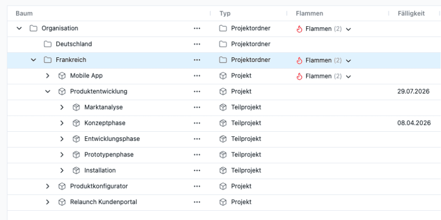The width and height of the screenshot is (441, 220).
Task: Click the cube icon beside Produktkonfigurator
Action: [62, 186]
